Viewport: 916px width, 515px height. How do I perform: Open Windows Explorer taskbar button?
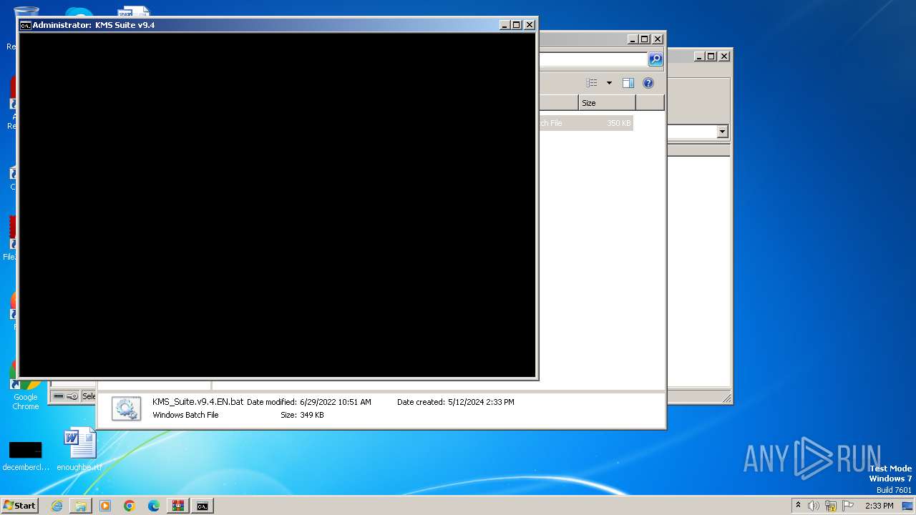click(x=81, y=506)
